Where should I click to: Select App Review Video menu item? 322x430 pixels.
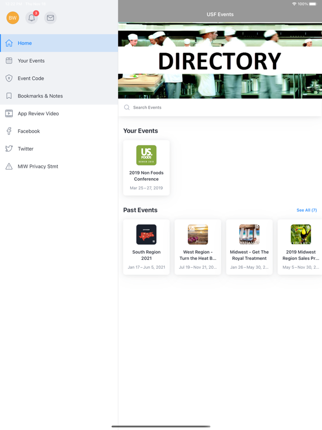point(59,114)
